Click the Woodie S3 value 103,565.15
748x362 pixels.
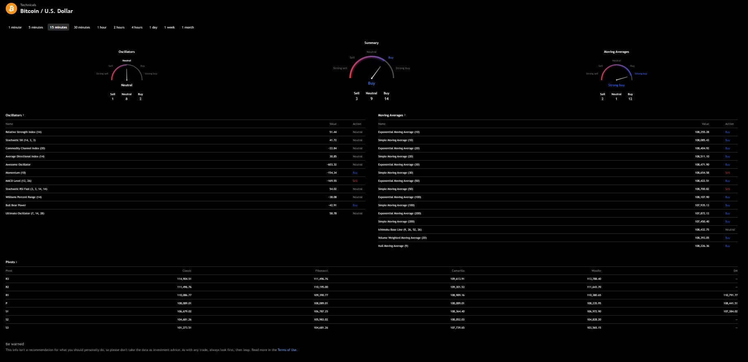(x=594, y=328)
